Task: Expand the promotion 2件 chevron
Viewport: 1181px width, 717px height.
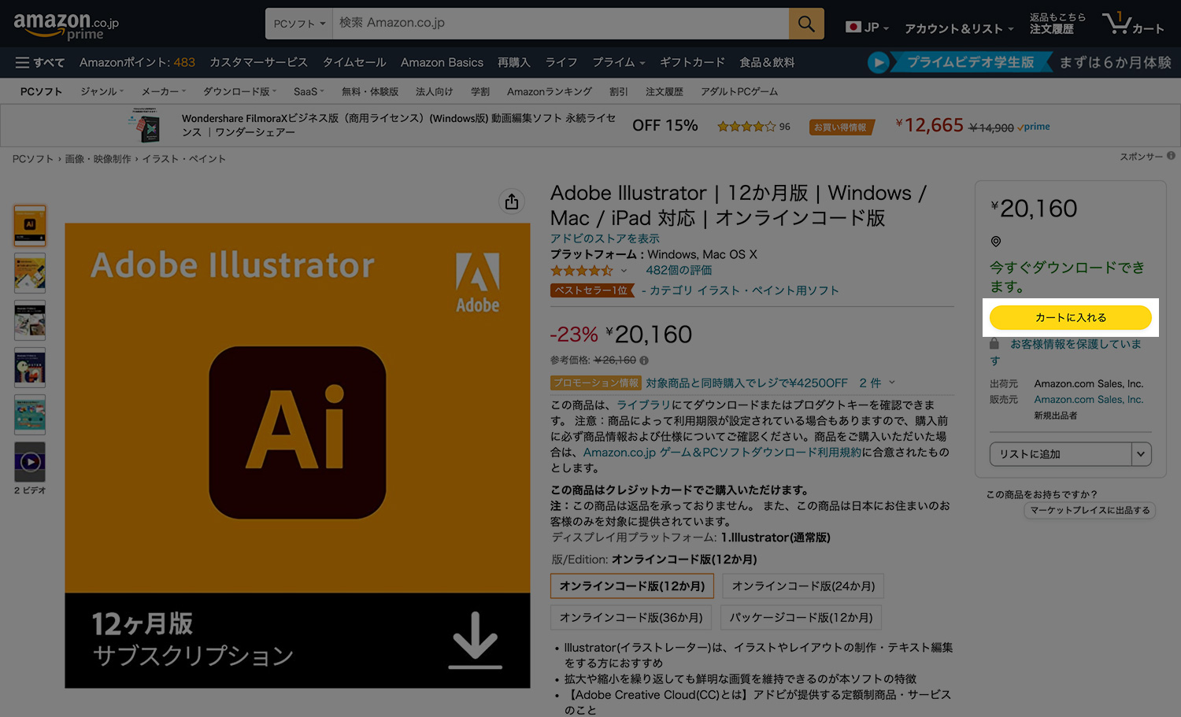Action: coord(892,383)
